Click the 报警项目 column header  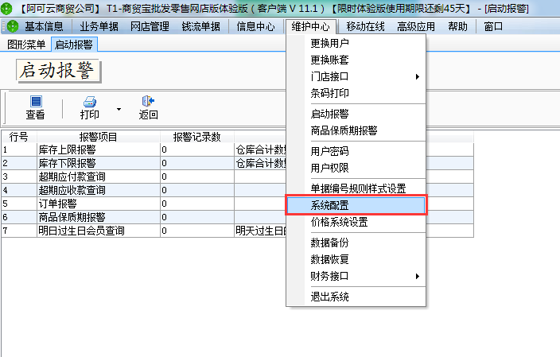click(98, 137)
